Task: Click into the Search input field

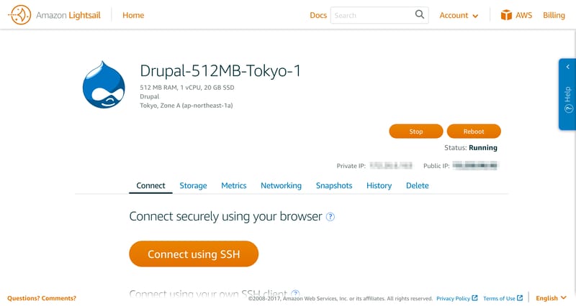Action: pyautogui.click(x=372, y=15)
